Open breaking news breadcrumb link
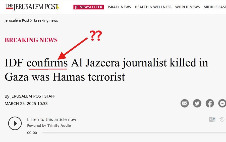Screen dimensions: 226x142 tap(46, 20)
